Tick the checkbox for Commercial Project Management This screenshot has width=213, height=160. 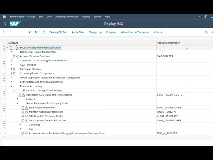coord(4,52)
